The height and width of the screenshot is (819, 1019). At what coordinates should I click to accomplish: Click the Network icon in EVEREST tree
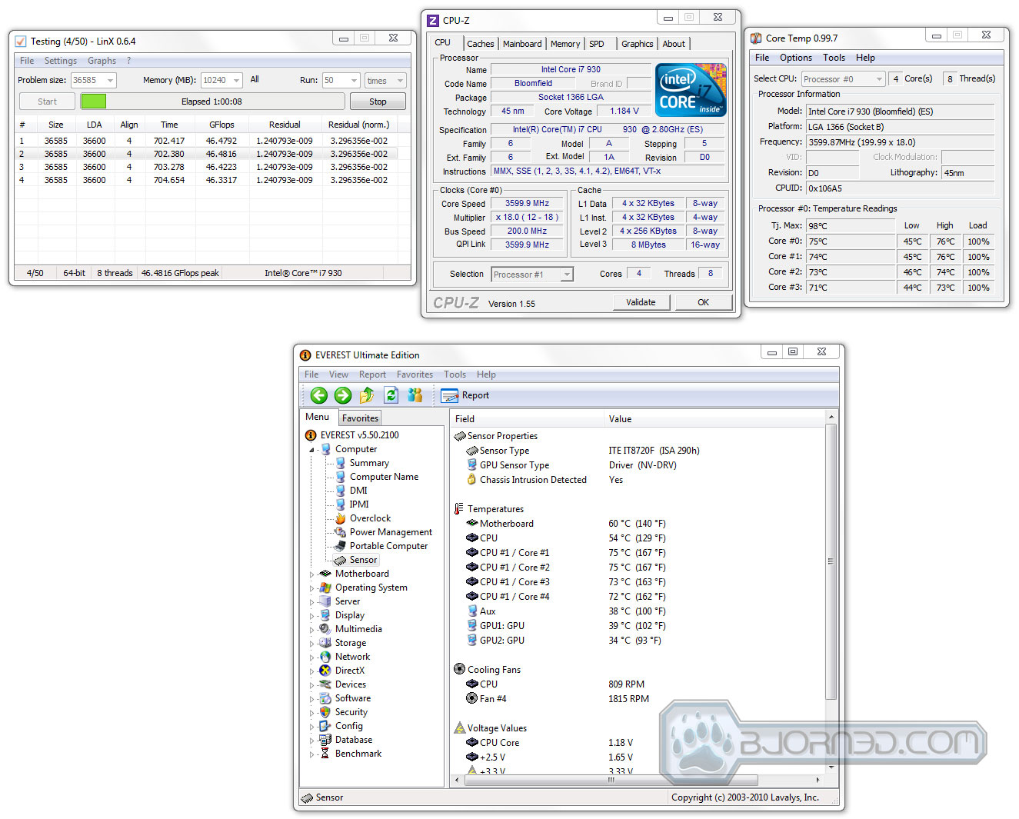pos(325,657)
